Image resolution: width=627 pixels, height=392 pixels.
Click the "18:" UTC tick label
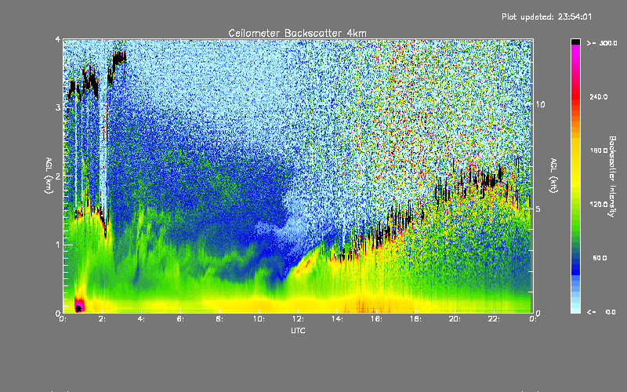(415, 319)
